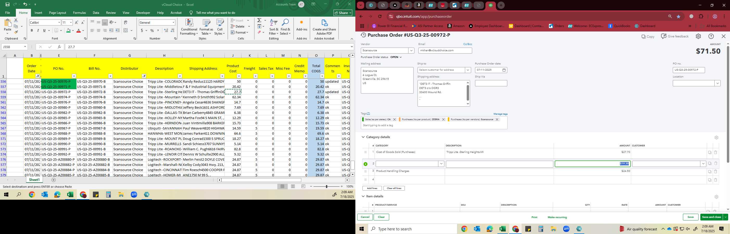Toggle Italic formatting in Excel ribbon
The image size is (730, 234).
(x=38, y=31)
